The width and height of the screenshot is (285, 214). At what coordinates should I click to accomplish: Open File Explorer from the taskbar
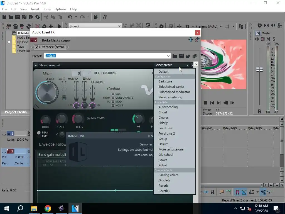coord(34,208)
